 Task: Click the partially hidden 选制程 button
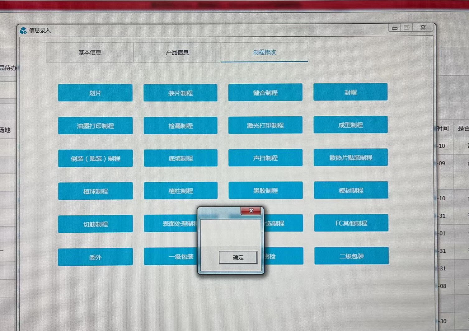(x=283, y=223)
